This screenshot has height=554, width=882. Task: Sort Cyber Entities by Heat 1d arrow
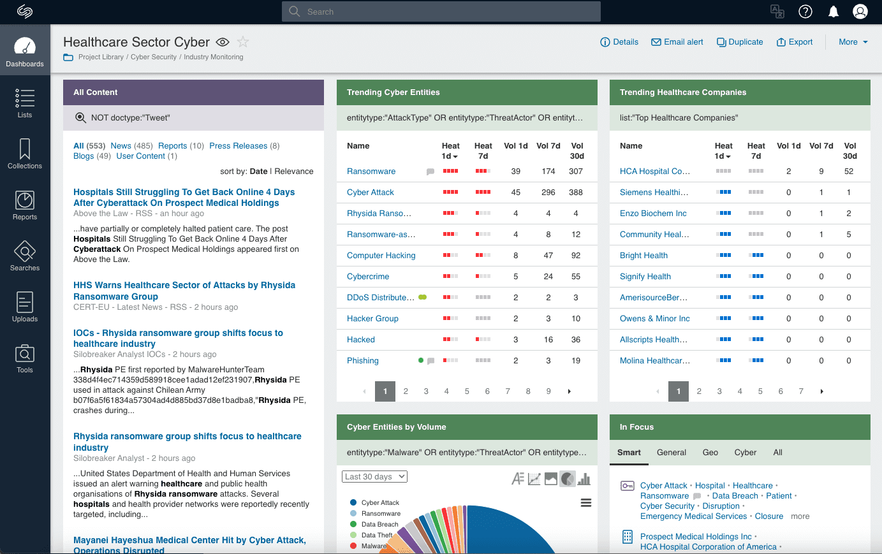click(x=455, y=157)
